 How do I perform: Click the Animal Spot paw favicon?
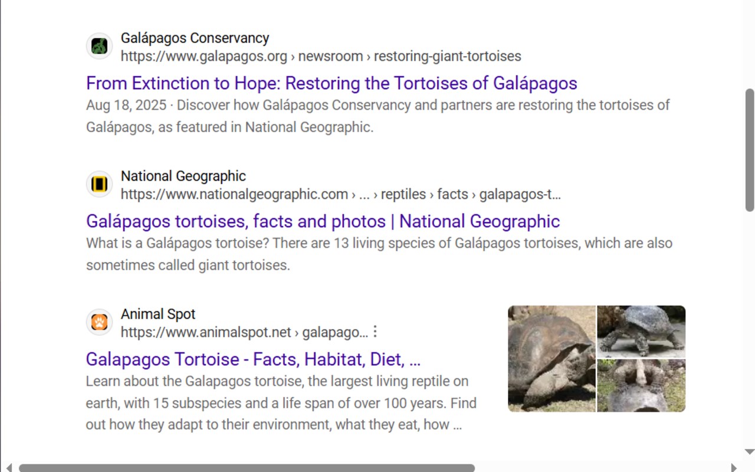pos(99,322)
